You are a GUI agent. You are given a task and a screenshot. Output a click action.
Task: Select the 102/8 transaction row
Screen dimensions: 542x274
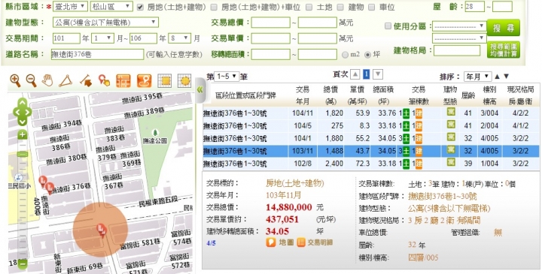pos(371,164)
